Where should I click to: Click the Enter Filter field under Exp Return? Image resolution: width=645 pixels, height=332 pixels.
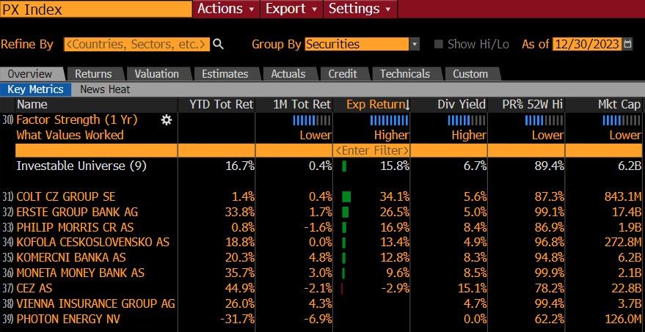pyautogui.click(x=371, y=150)
